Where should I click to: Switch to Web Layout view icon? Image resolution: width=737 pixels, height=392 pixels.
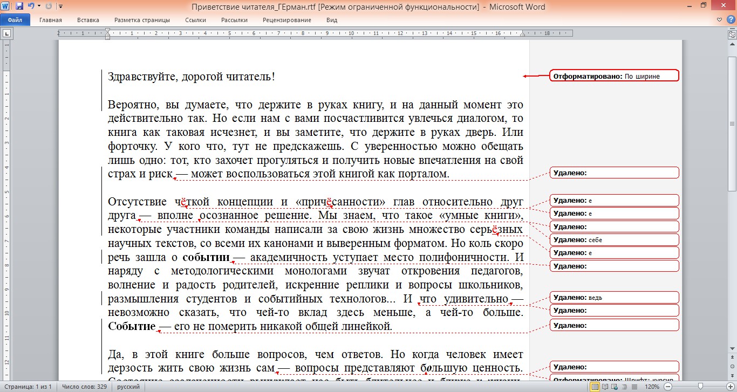click(x=614, y=387)
